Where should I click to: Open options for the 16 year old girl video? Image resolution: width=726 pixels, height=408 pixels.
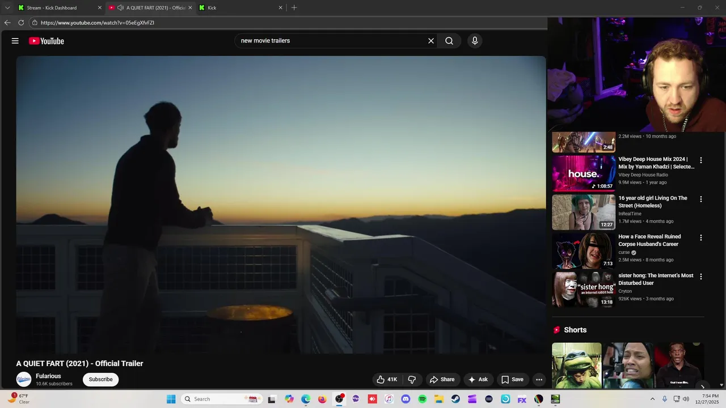(x=701, y=199)
